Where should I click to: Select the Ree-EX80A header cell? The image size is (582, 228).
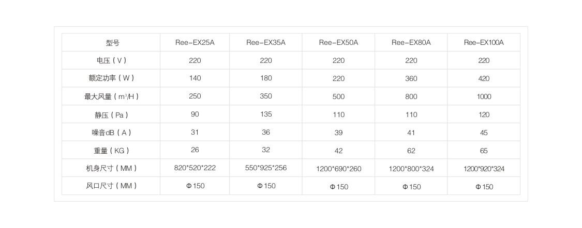point(411,43)
